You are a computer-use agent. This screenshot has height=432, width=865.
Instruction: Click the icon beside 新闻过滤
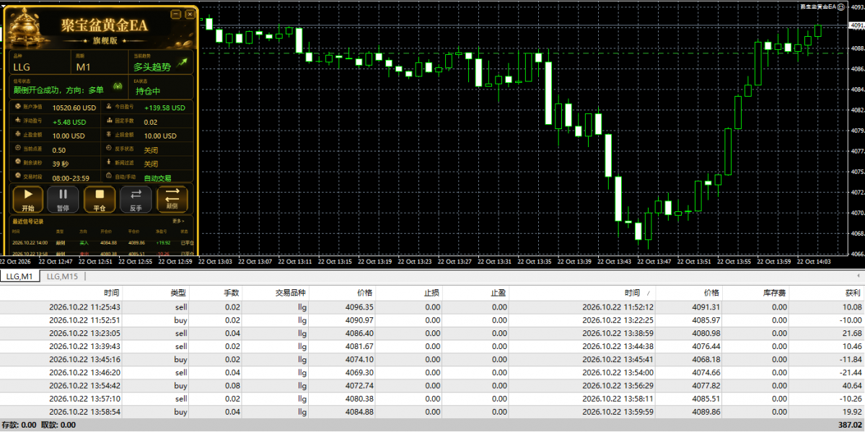point(109,163)
